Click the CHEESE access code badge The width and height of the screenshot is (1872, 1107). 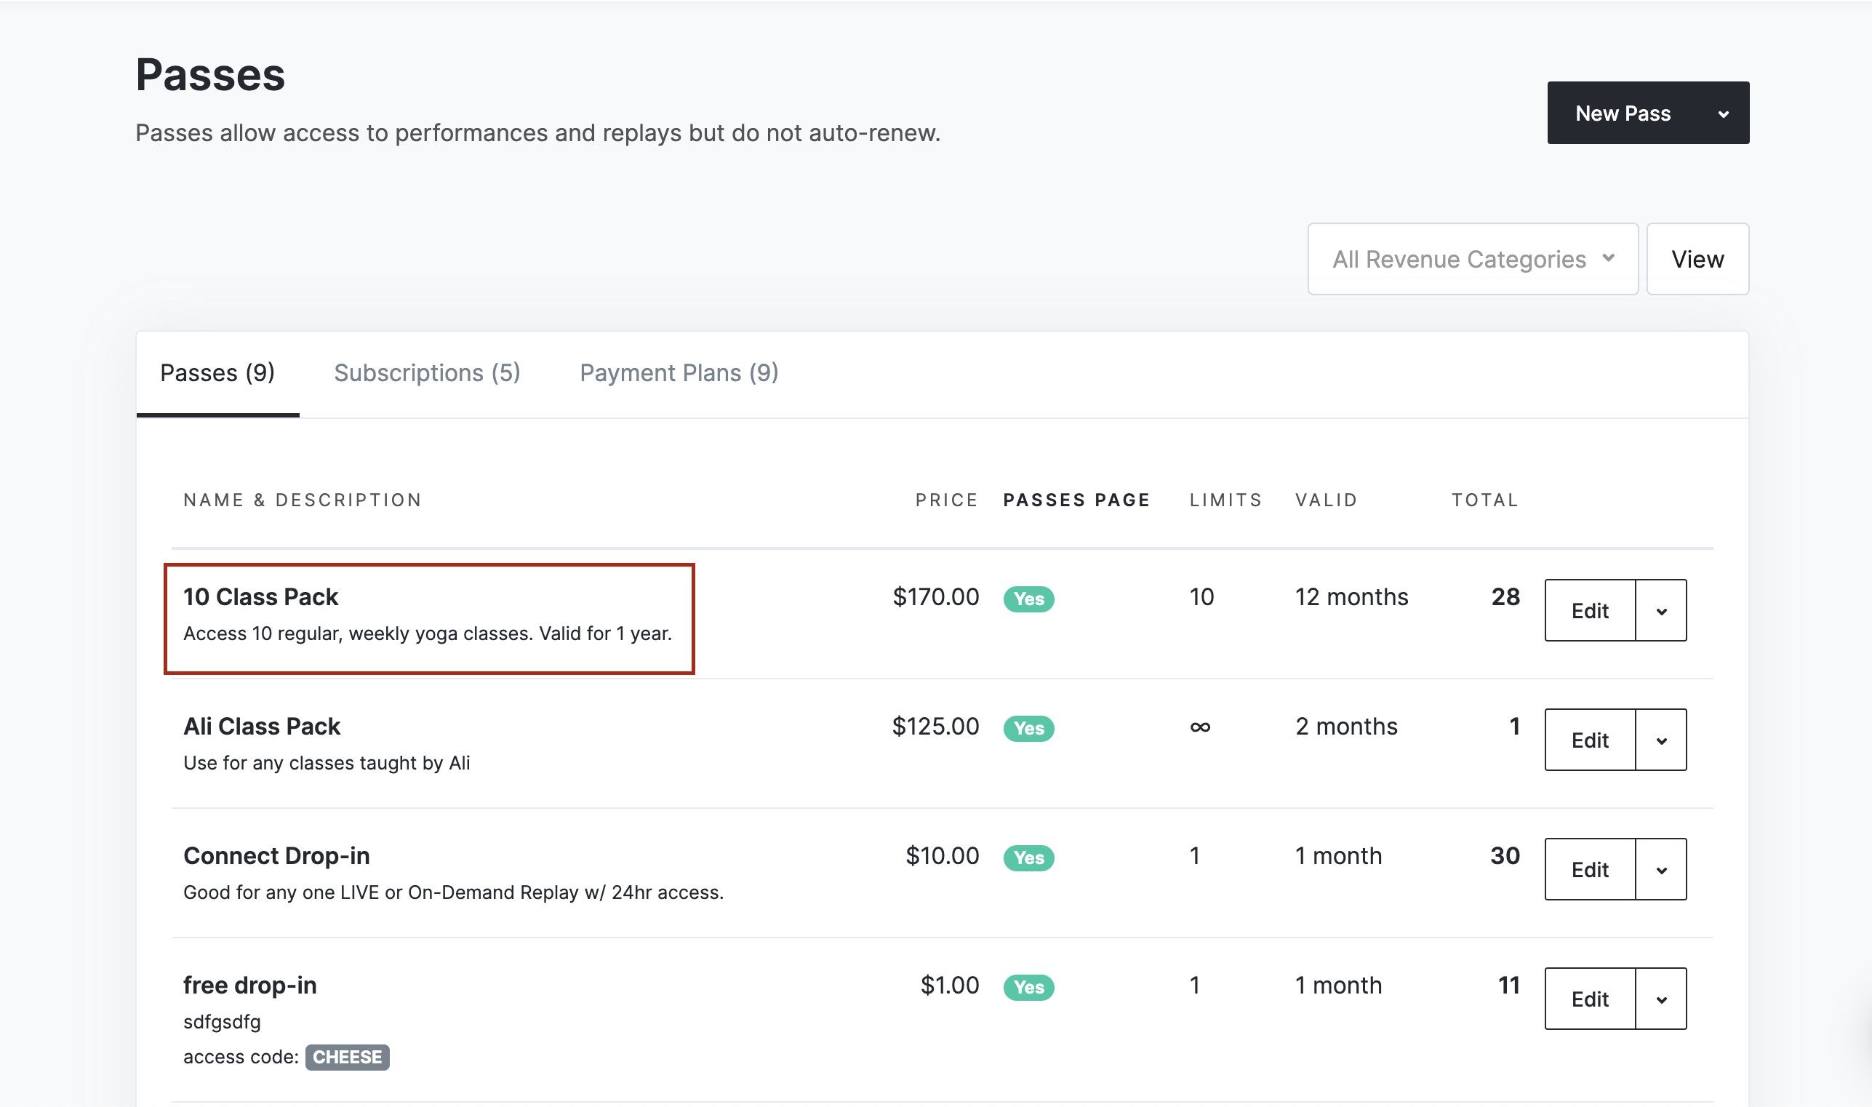347,1057
